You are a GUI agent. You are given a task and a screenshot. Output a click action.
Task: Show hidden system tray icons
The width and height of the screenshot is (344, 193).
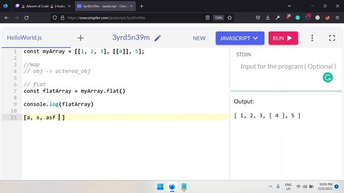270,187
